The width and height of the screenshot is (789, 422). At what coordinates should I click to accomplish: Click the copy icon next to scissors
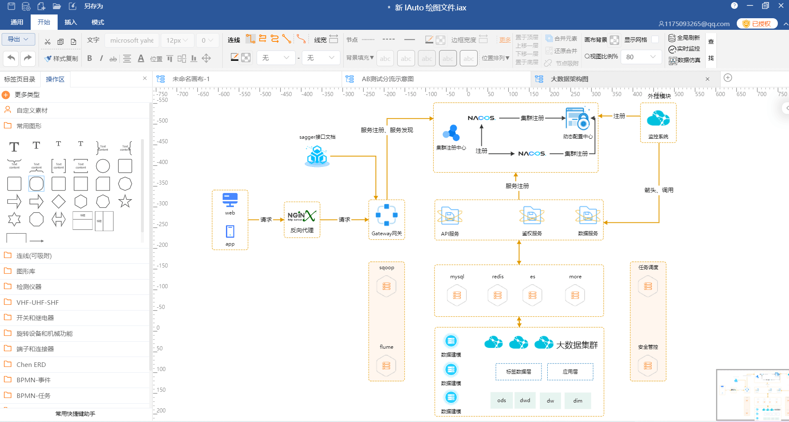pos(61,42)
